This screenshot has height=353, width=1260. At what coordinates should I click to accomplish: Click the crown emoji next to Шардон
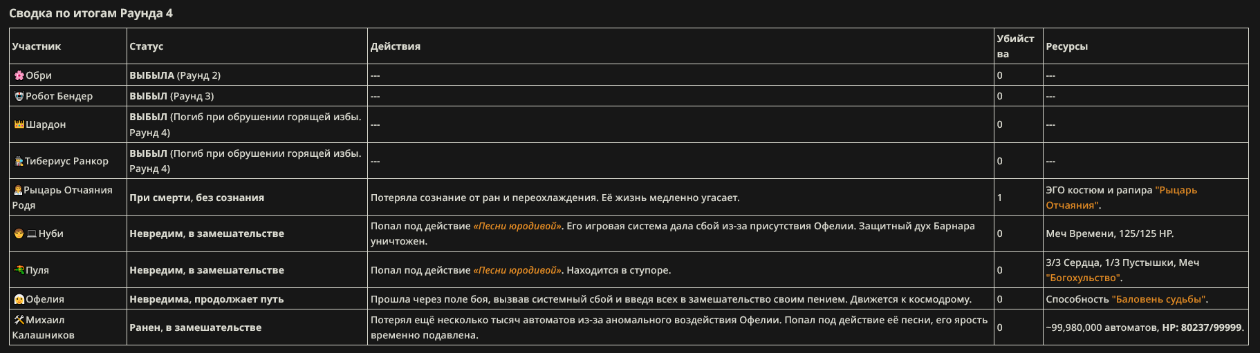19,124
